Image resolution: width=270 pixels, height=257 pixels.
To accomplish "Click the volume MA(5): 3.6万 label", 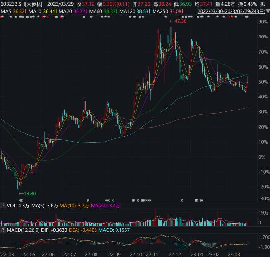I will [x=44, y=206].
